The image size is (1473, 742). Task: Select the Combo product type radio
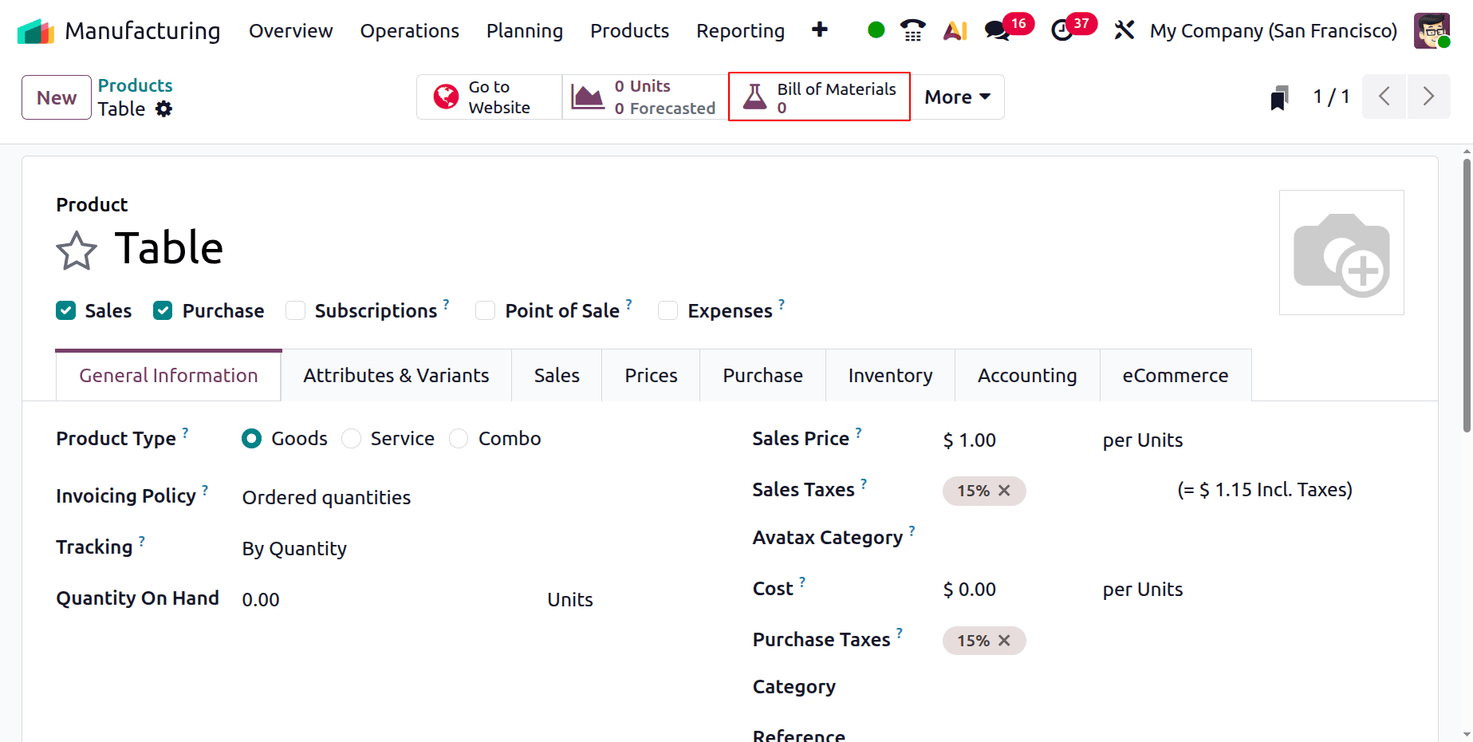pos(459,439)
